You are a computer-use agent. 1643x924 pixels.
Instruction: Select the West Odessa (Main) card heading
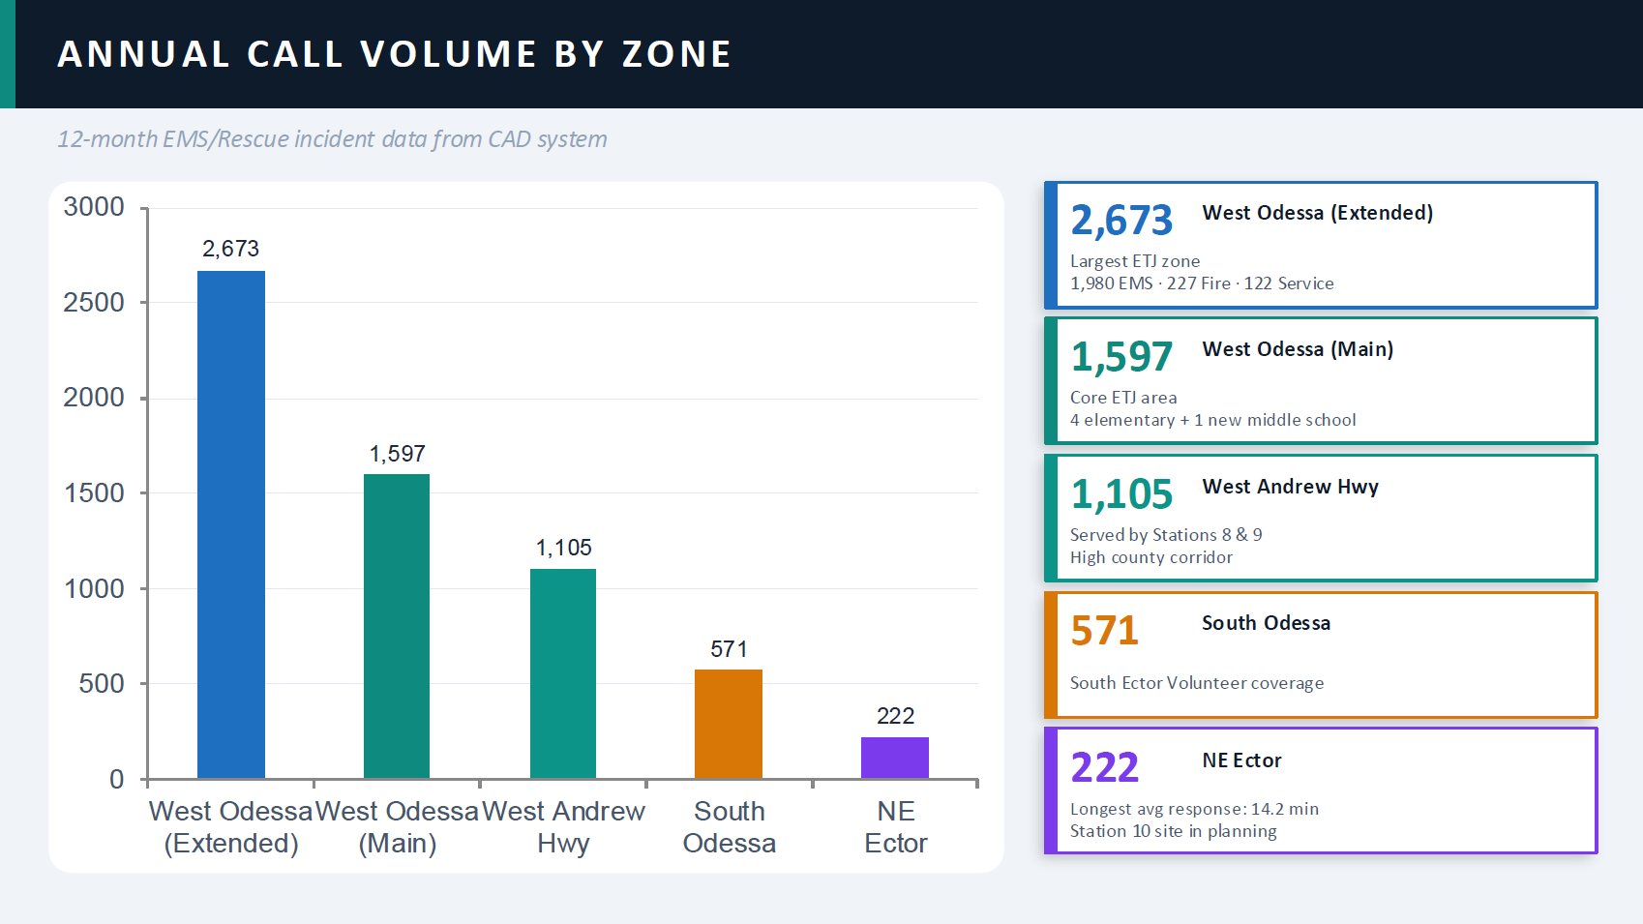pyautogui.click(x=1298, y=349)
